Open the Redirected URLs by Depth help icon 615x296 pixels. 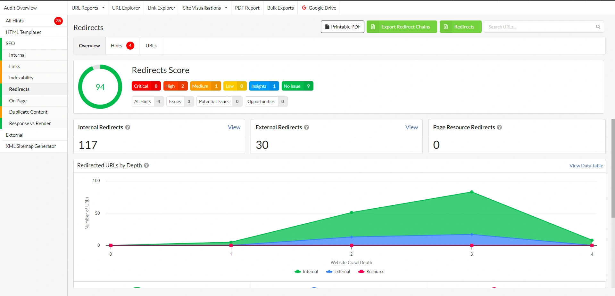click(146, 165)
